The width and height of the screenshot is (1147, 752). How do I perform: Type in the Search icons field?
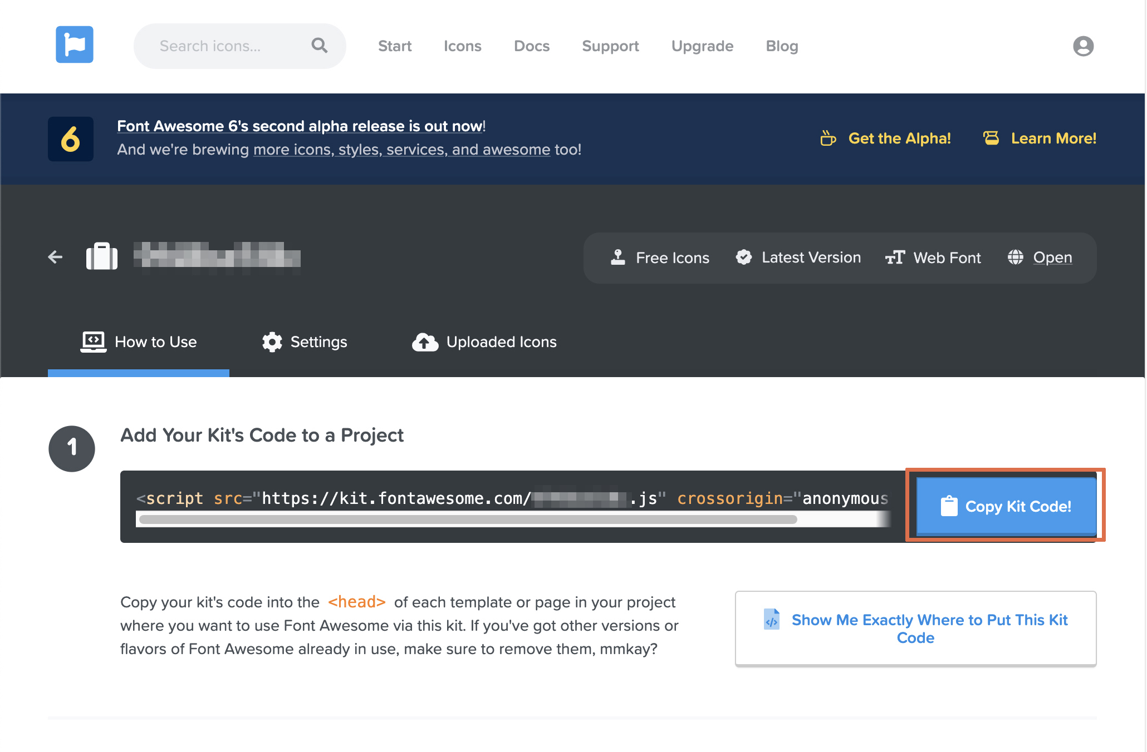pos(223,46)
